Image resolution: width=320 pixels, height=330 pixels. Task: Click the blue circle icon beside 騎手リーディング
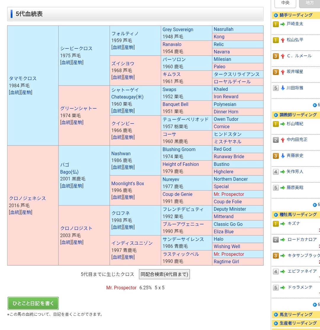pyautogui.click(x=276, y=15)
